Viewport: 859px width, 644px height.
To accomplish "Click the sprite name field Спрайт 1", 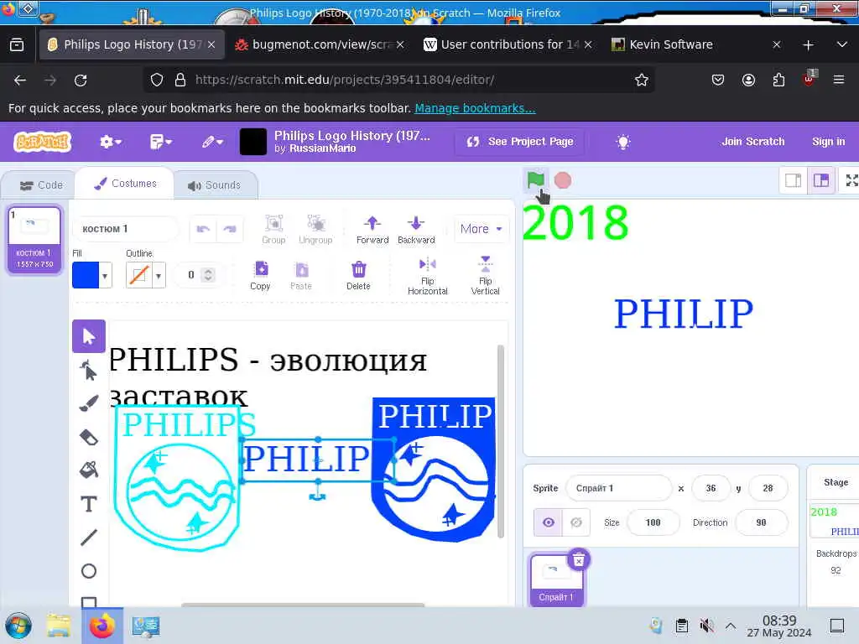I will pos(618,488).
